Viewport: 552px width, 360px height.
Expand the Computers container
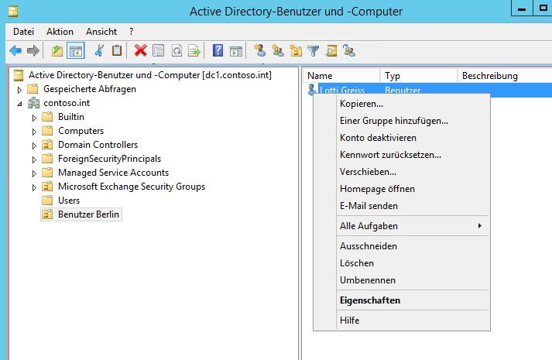(34, 132)
